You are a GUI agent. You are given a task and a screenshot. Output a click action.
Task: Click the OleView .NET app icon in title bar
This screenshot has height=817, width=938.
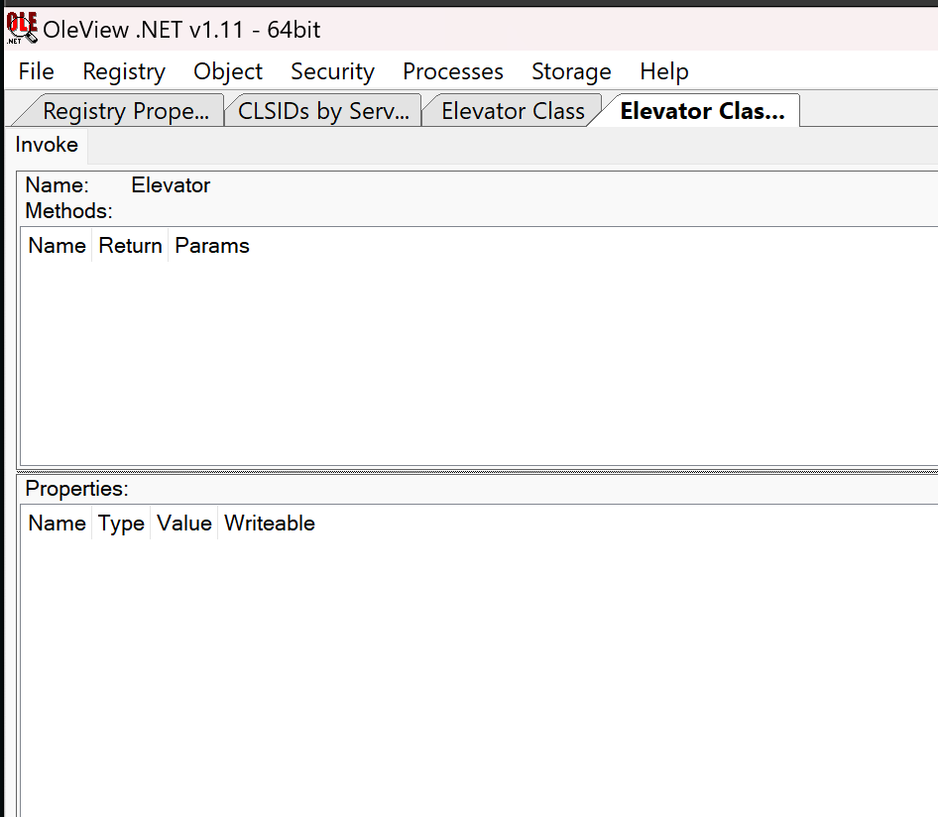pyautogui.click(x=22, y=29)
